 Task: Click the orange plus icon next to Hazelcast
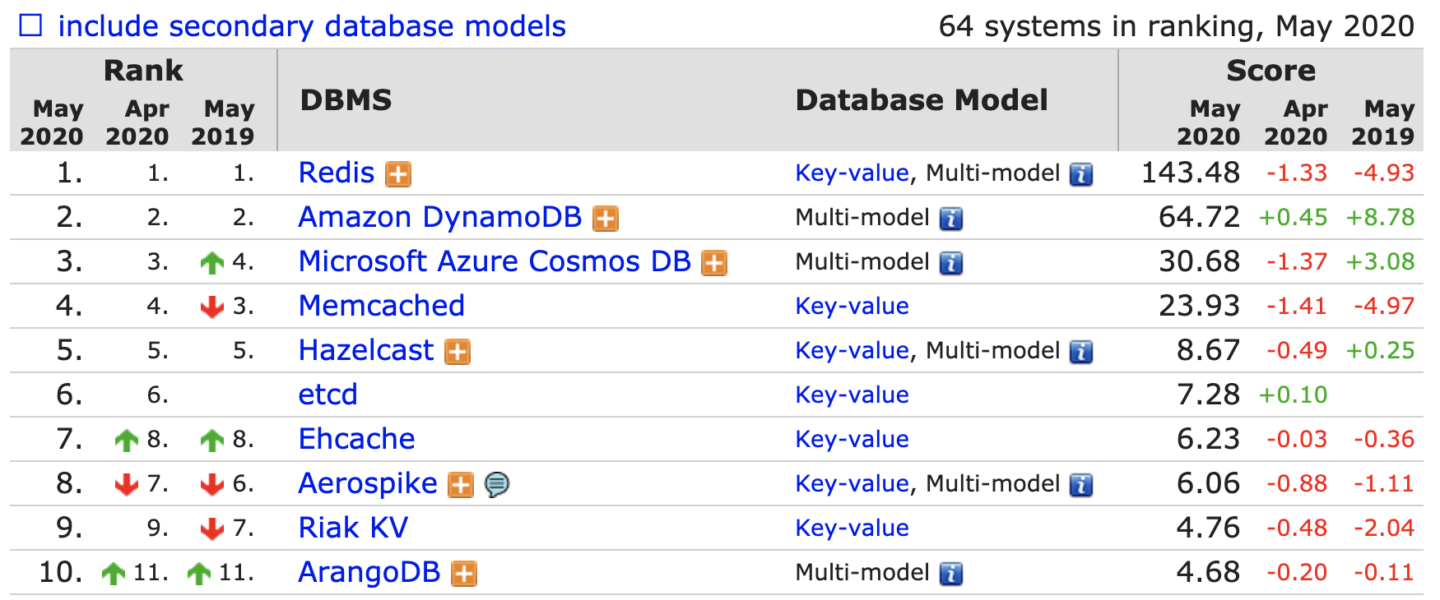tap(458, 352)
